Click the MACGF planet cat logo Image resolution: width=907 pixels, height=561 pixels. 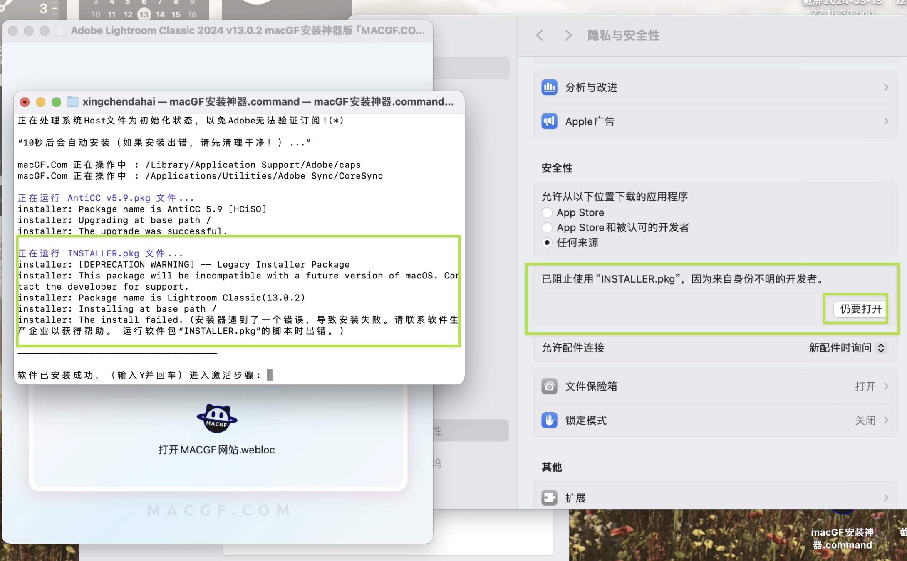pos(217,418)
